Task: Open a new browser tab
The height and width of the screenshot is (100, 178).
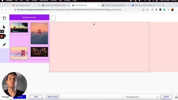Action: coord(163,5)
